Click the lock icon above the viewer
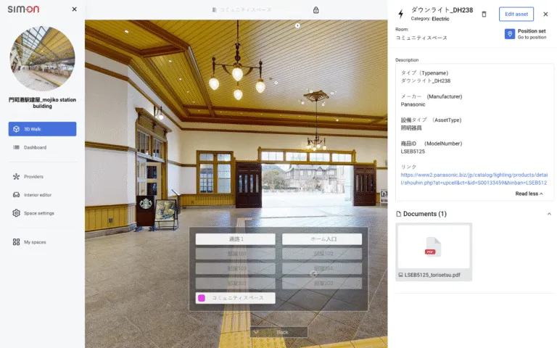557x348 pixels. (315, 10)
